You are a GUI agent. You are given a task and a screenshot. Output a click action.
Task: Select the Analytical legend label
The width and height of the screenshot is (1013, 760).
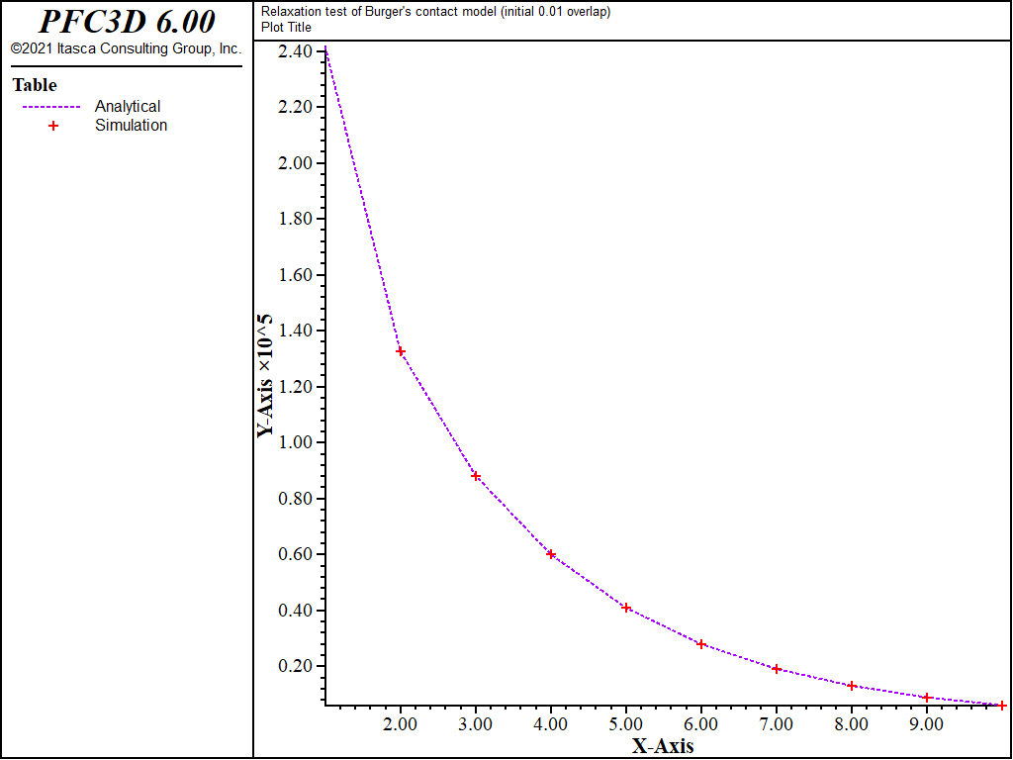click(x=128, y=107)
